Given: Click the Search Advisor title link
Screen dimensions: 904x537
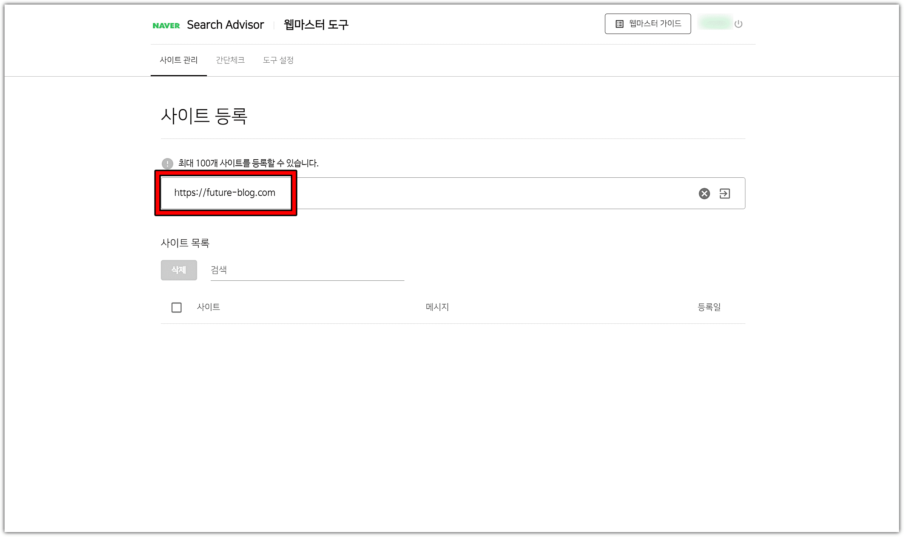Looking at the screenshot, I should tap(225, 25).
